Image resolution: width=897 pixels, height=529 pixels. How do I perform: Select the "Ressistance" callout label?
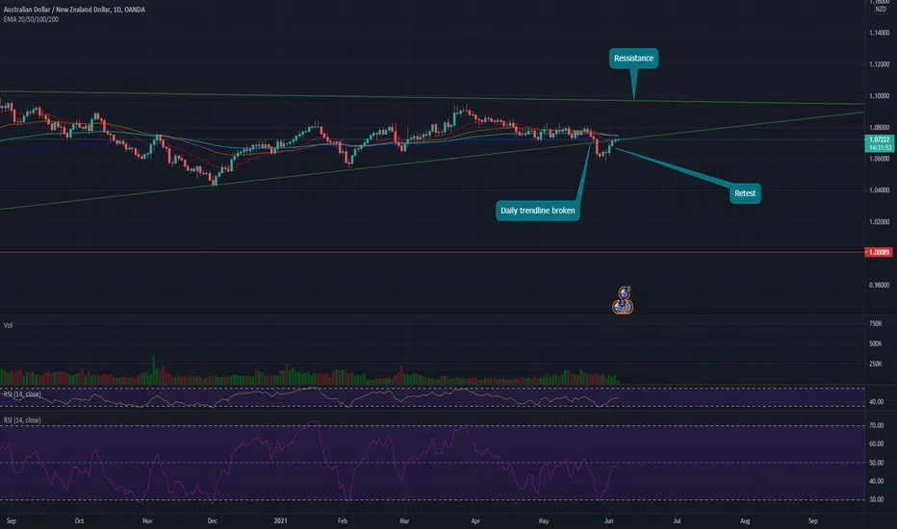(633, 59)
